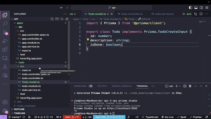This screenshot has height=119, width=211.
Task: Go back with the navigation arrow
Action: click(62, 8)
